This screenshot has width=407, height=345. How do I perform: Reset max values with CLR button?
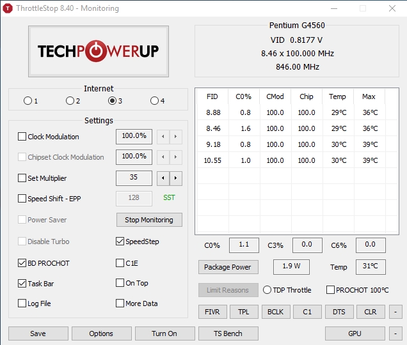(371, 312)
